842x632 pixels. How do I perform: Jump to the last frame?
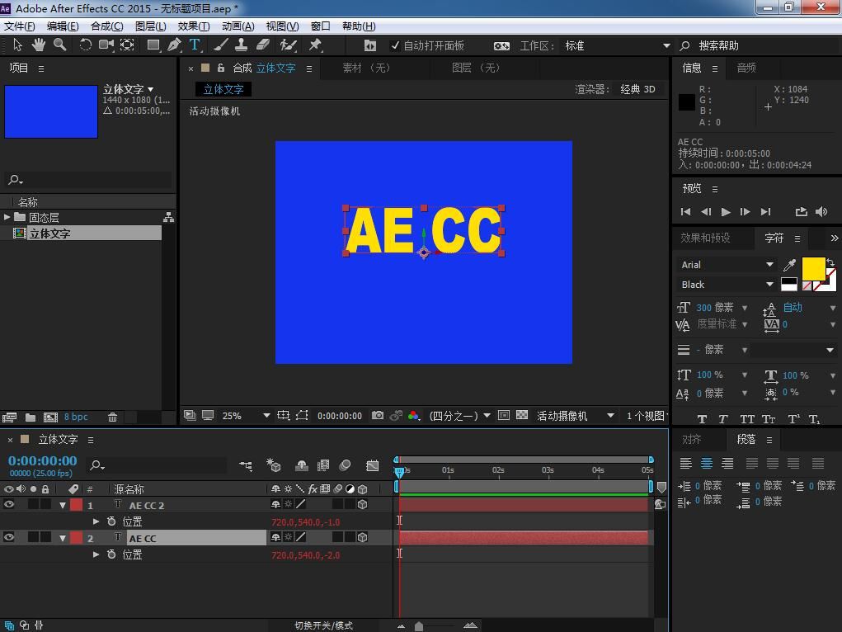(766, 212)
